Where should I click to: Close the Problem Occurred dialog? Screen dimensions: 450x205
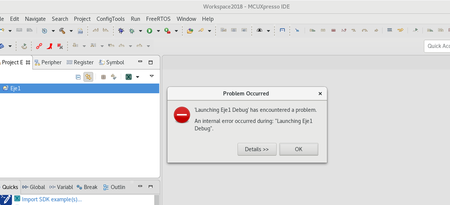coord(320,93)
